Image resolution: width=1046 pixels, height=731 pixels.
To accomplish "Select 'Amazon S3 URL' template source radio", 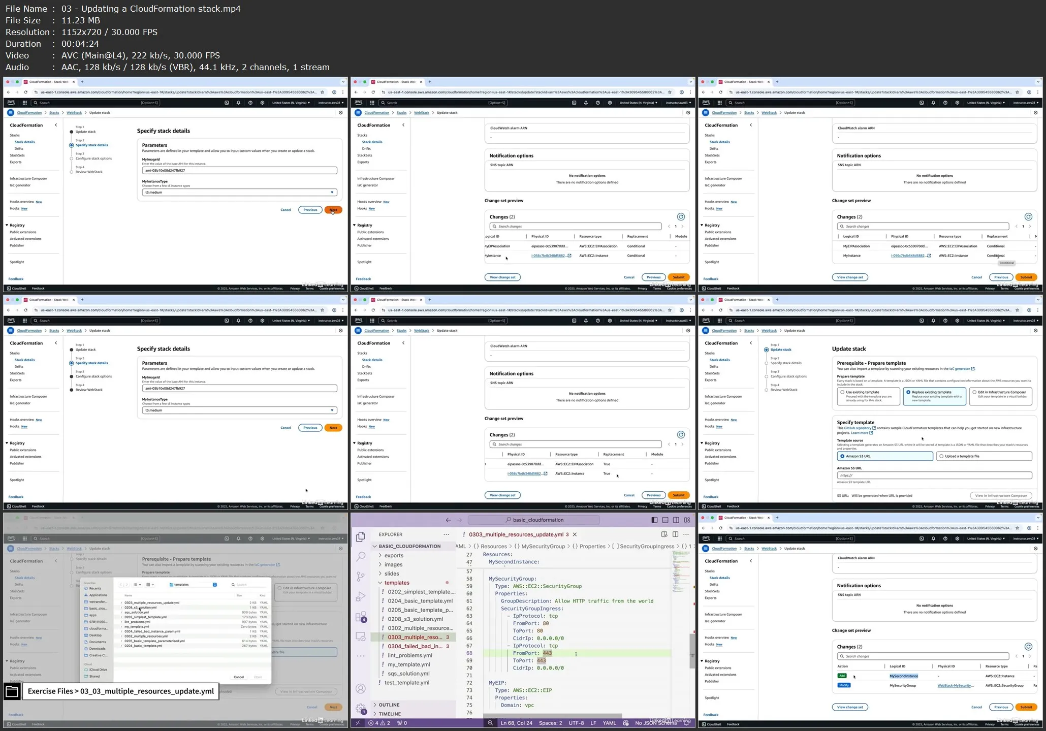I will coord(842,456).
